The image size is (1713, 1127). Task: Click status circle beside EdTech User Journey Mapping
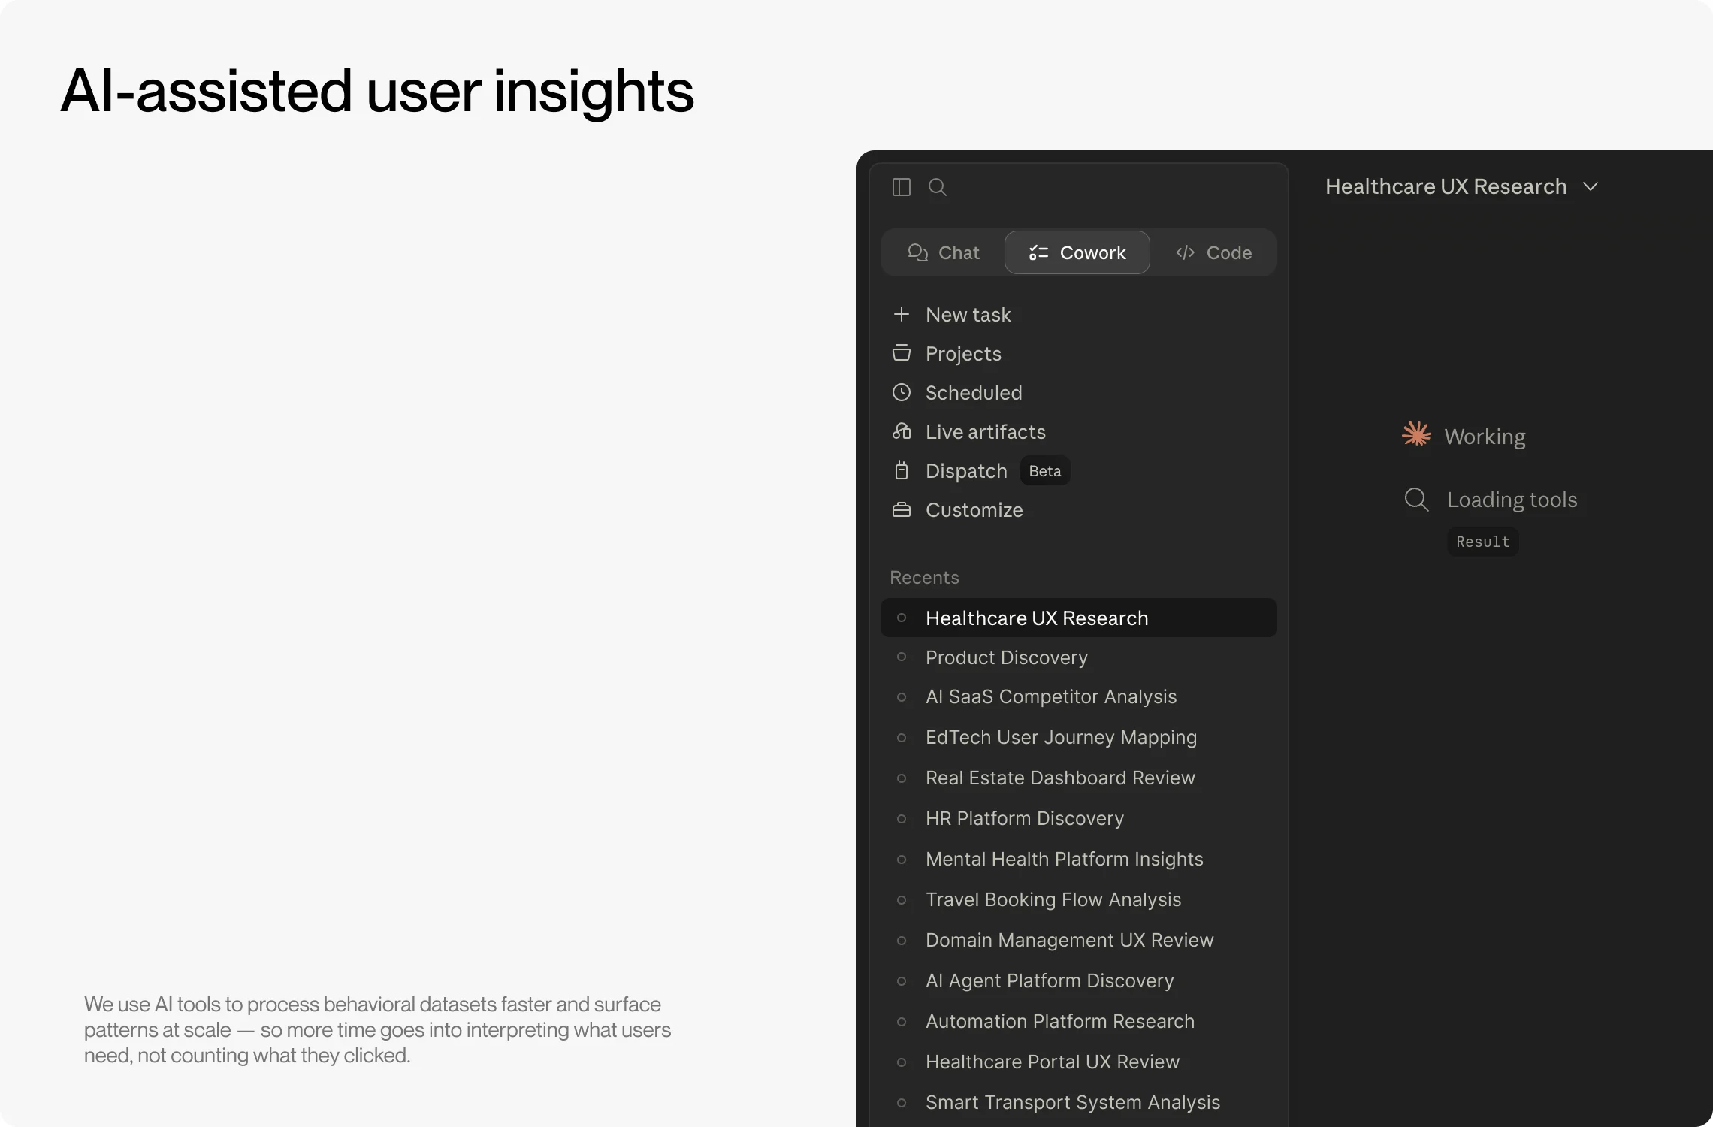tap(902, 738)
